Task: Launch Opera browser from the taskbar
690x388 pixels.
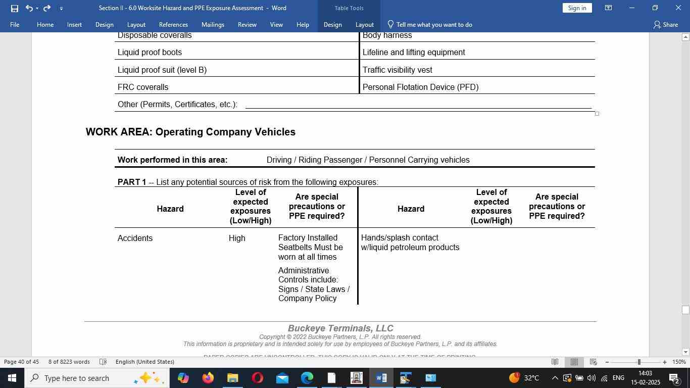Action: click(x=257, y=378)
